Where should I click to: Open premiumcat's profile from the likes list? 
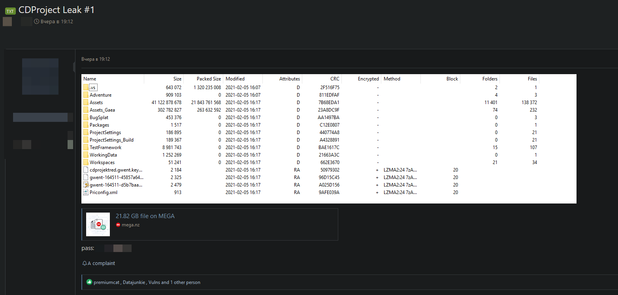pos(107,282)
